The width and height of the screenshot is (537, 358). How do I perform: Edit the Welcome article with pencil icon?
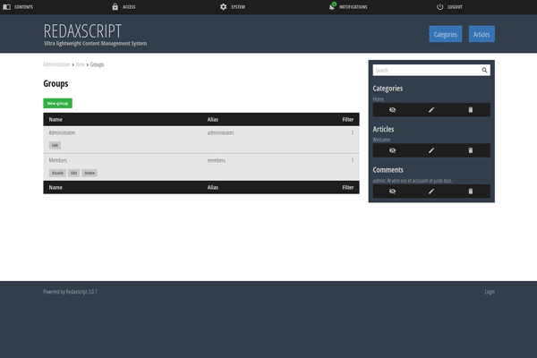431,150
